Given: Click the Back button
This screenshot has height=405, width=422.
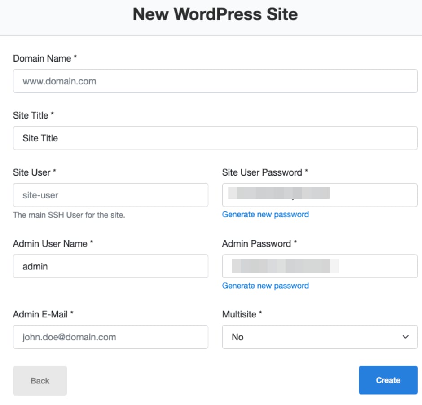Looking at the screenshot, I should pos(40,380).
